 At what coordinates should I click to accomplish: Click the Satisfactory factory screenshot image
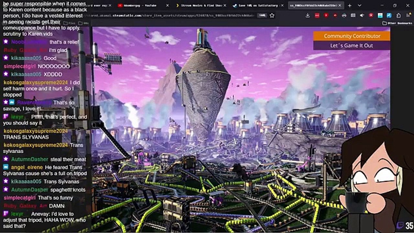tap(241, 129)
